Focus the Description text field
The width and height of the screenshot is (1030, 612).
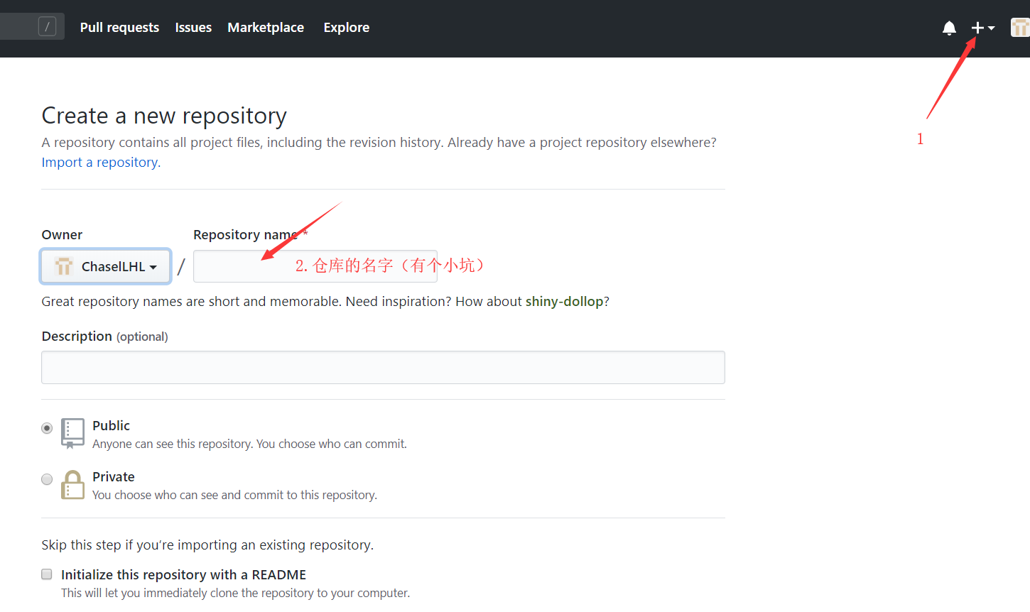pos(383,367)
